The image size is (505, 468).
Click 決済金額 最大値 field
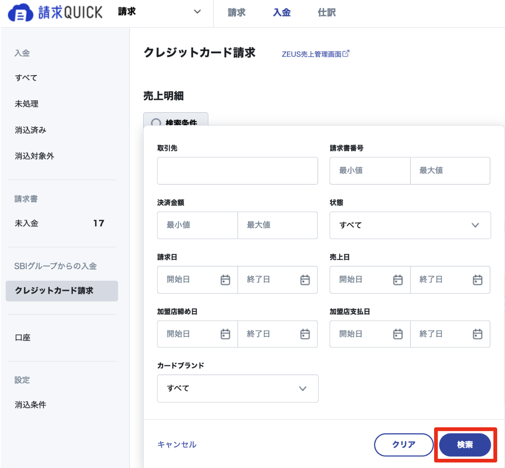(278, 225)
